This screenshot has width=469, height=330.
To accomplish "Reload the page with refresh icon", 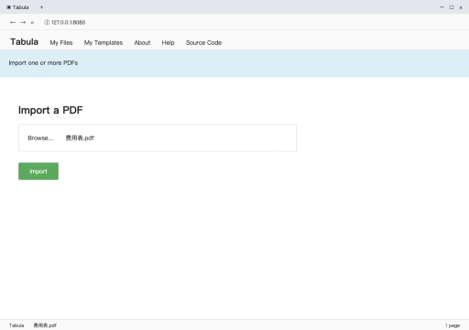I will point(32,22).
